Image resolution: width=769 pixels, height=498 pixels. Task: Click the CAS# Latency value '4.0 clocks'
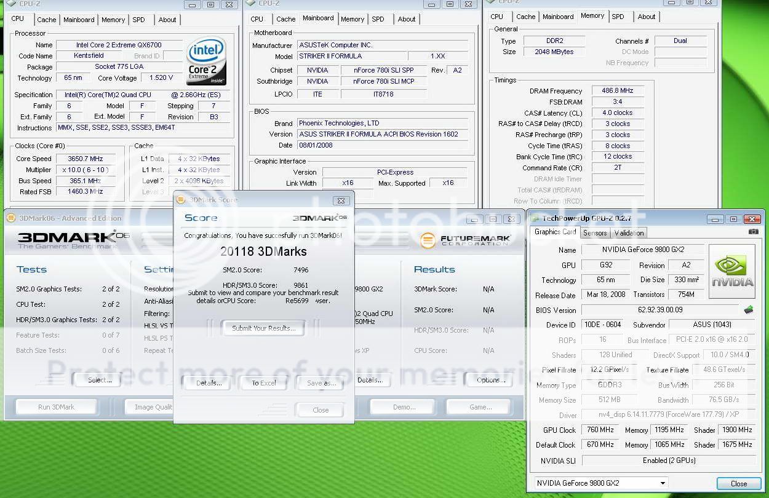[617, 113]
